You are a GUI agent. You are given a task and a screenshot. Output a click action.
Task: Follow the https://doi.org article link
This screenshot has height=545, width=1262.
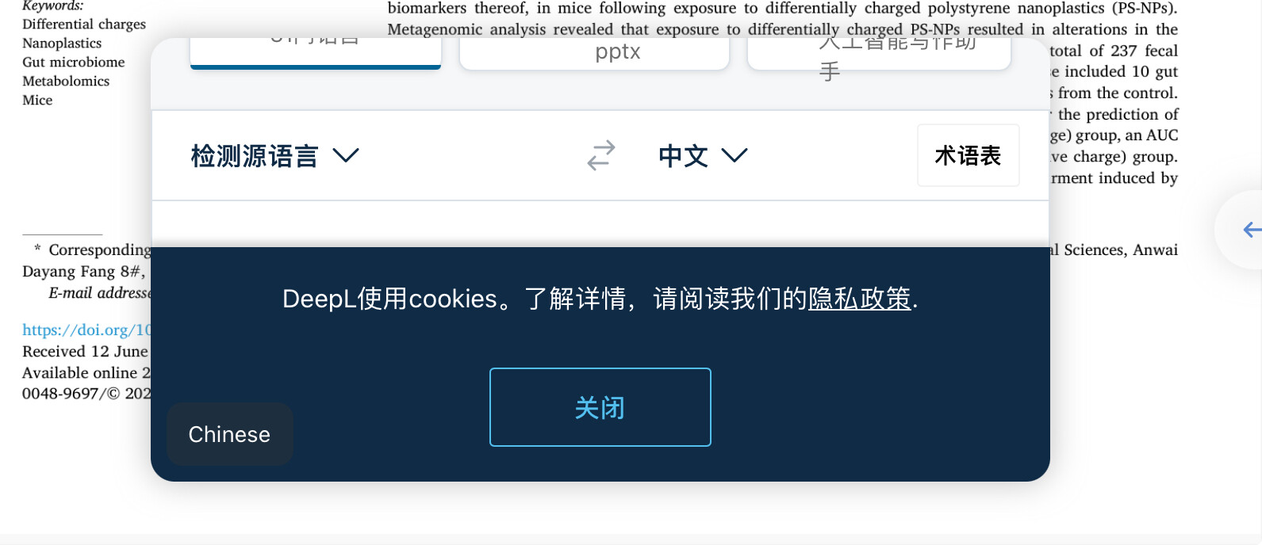tap(86, 330)
